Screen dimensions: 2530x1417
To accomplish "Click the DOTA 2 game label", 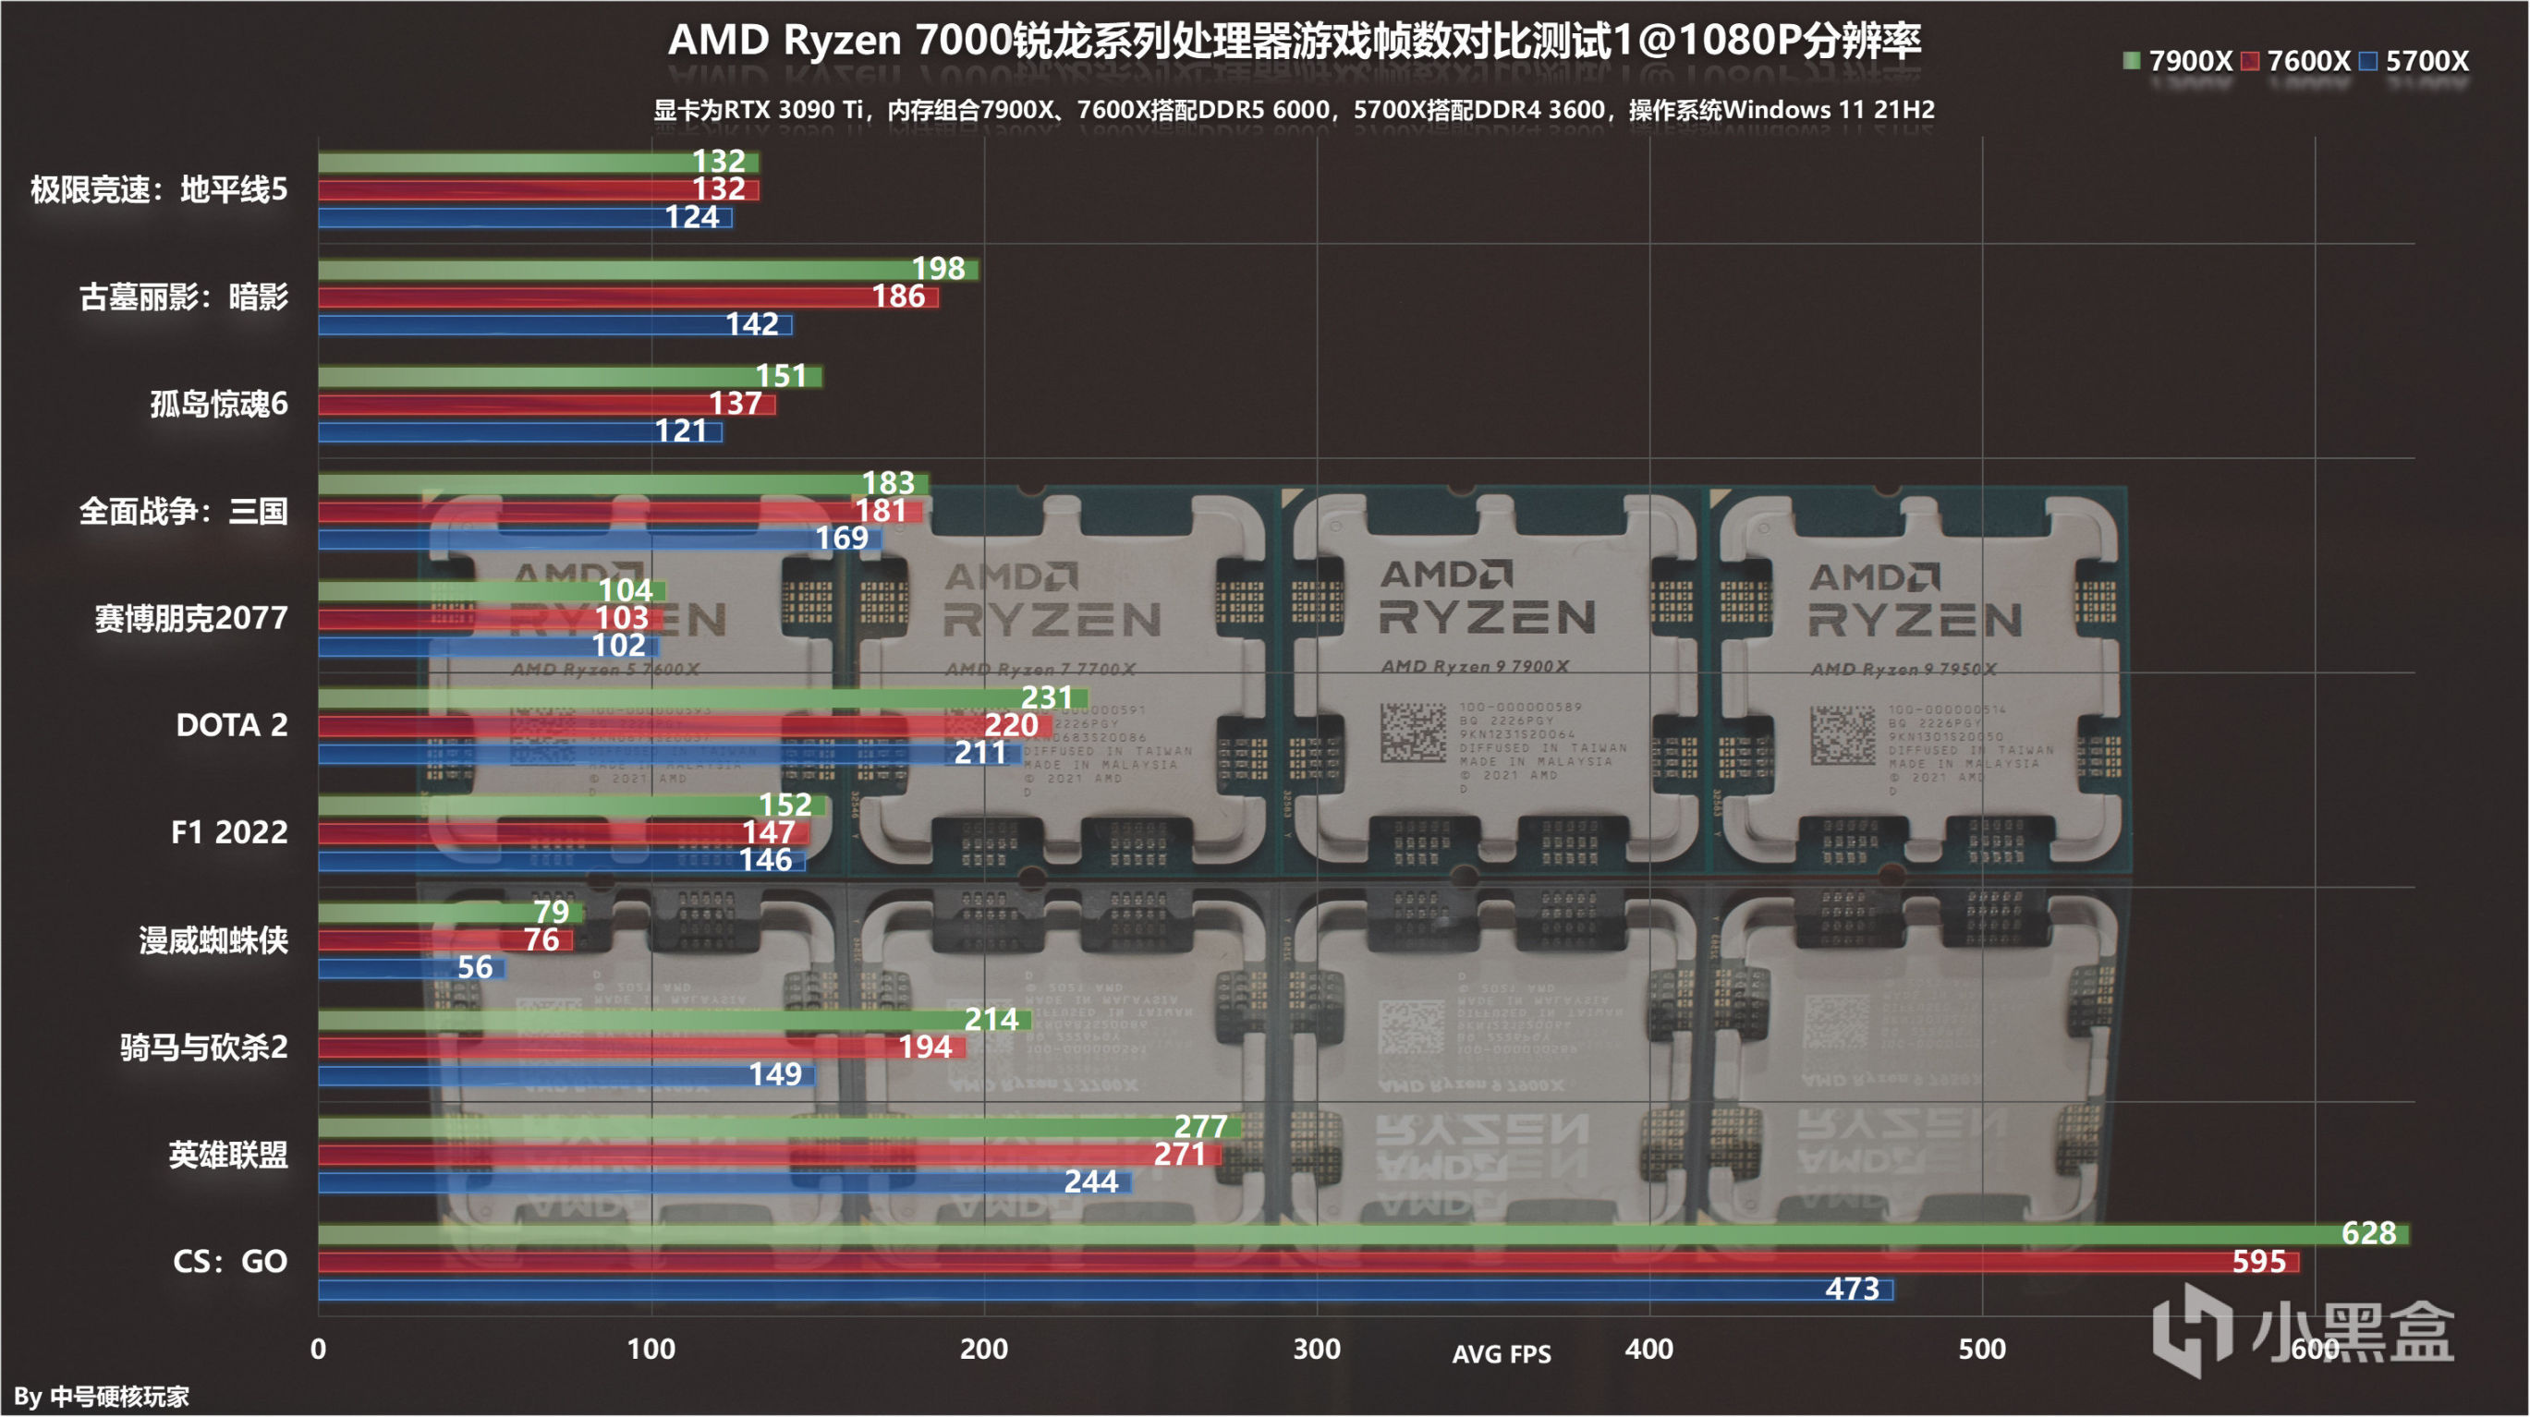I will point(231,726).
